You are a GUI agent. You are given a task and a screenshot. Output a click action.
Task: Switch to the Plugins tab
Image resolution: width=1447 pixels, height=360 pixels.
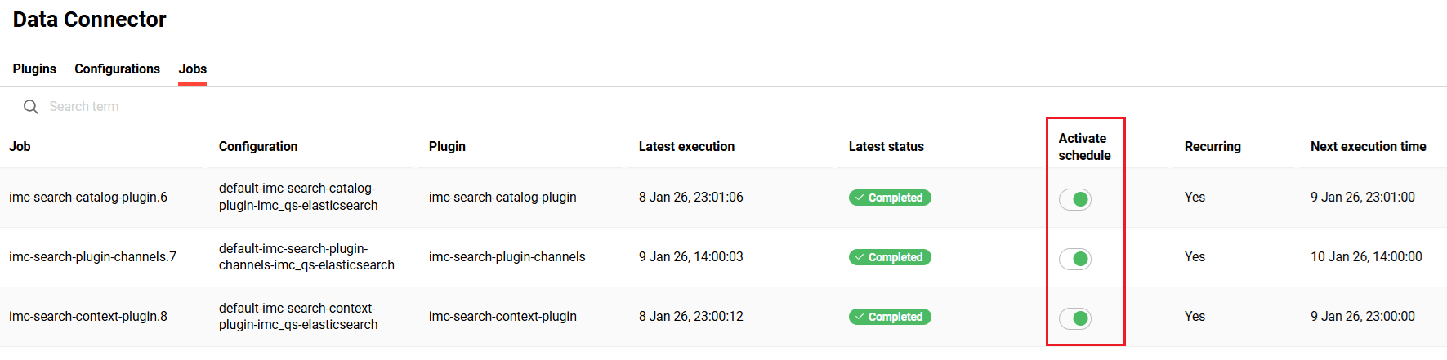[34, 69]
